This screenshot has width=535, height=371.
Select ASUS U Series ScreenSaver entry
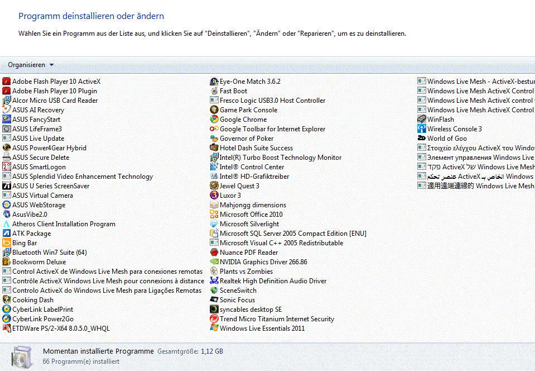46,186
